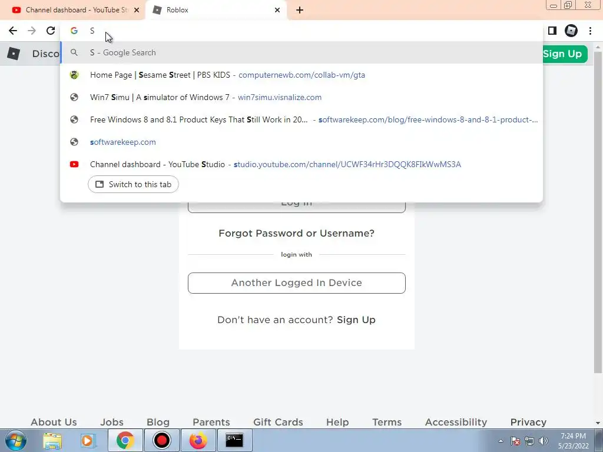Screen dimensions: 603x452
Task: Click the Chrome taskbar icon
Action: click(x=125, y=440)
